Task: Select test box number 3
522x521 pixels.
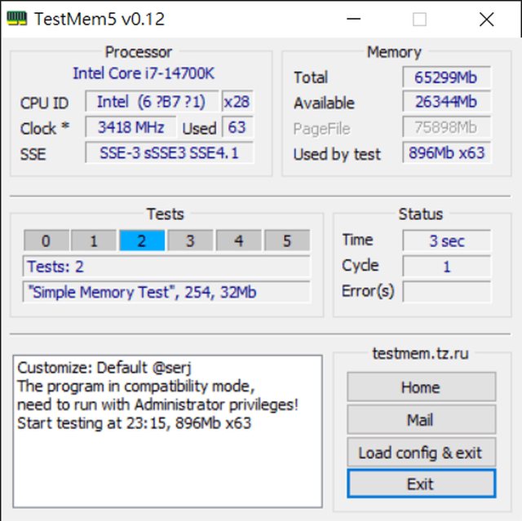Action: (x=190, y=241)
